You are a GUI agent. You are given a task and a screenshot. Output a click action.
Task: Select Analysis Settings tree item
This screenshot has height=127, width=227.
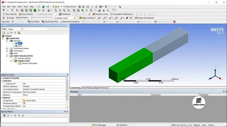[x=24, y=58]
